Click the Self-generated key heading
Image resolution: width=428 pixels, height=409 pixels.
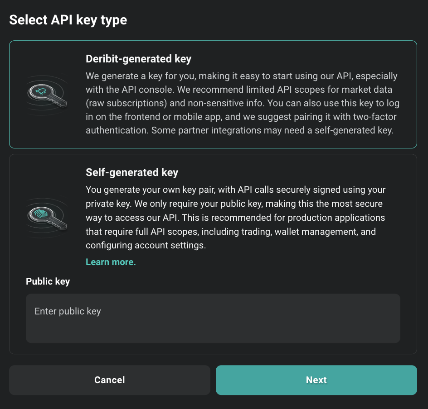coord(131,172)
